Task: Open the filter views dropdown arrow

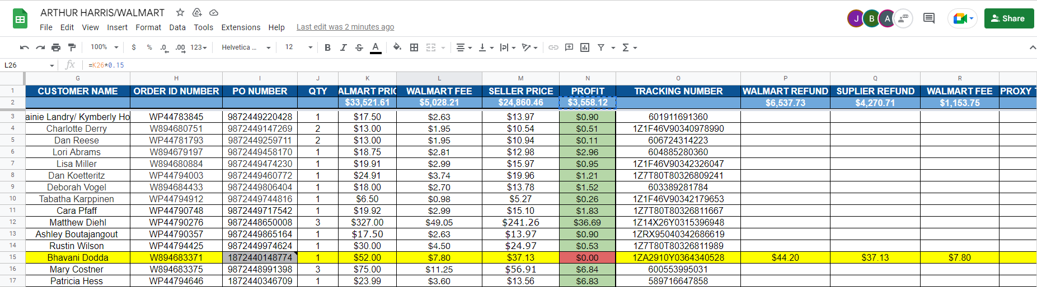Action: [x=613, y=47]
